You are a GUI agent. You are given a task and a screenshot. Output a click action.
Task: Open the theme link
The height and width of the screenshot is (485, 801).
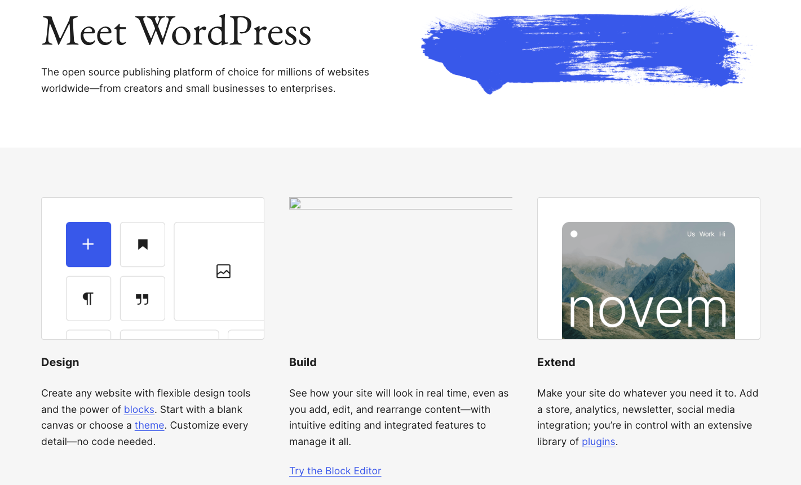click(149, 425)
